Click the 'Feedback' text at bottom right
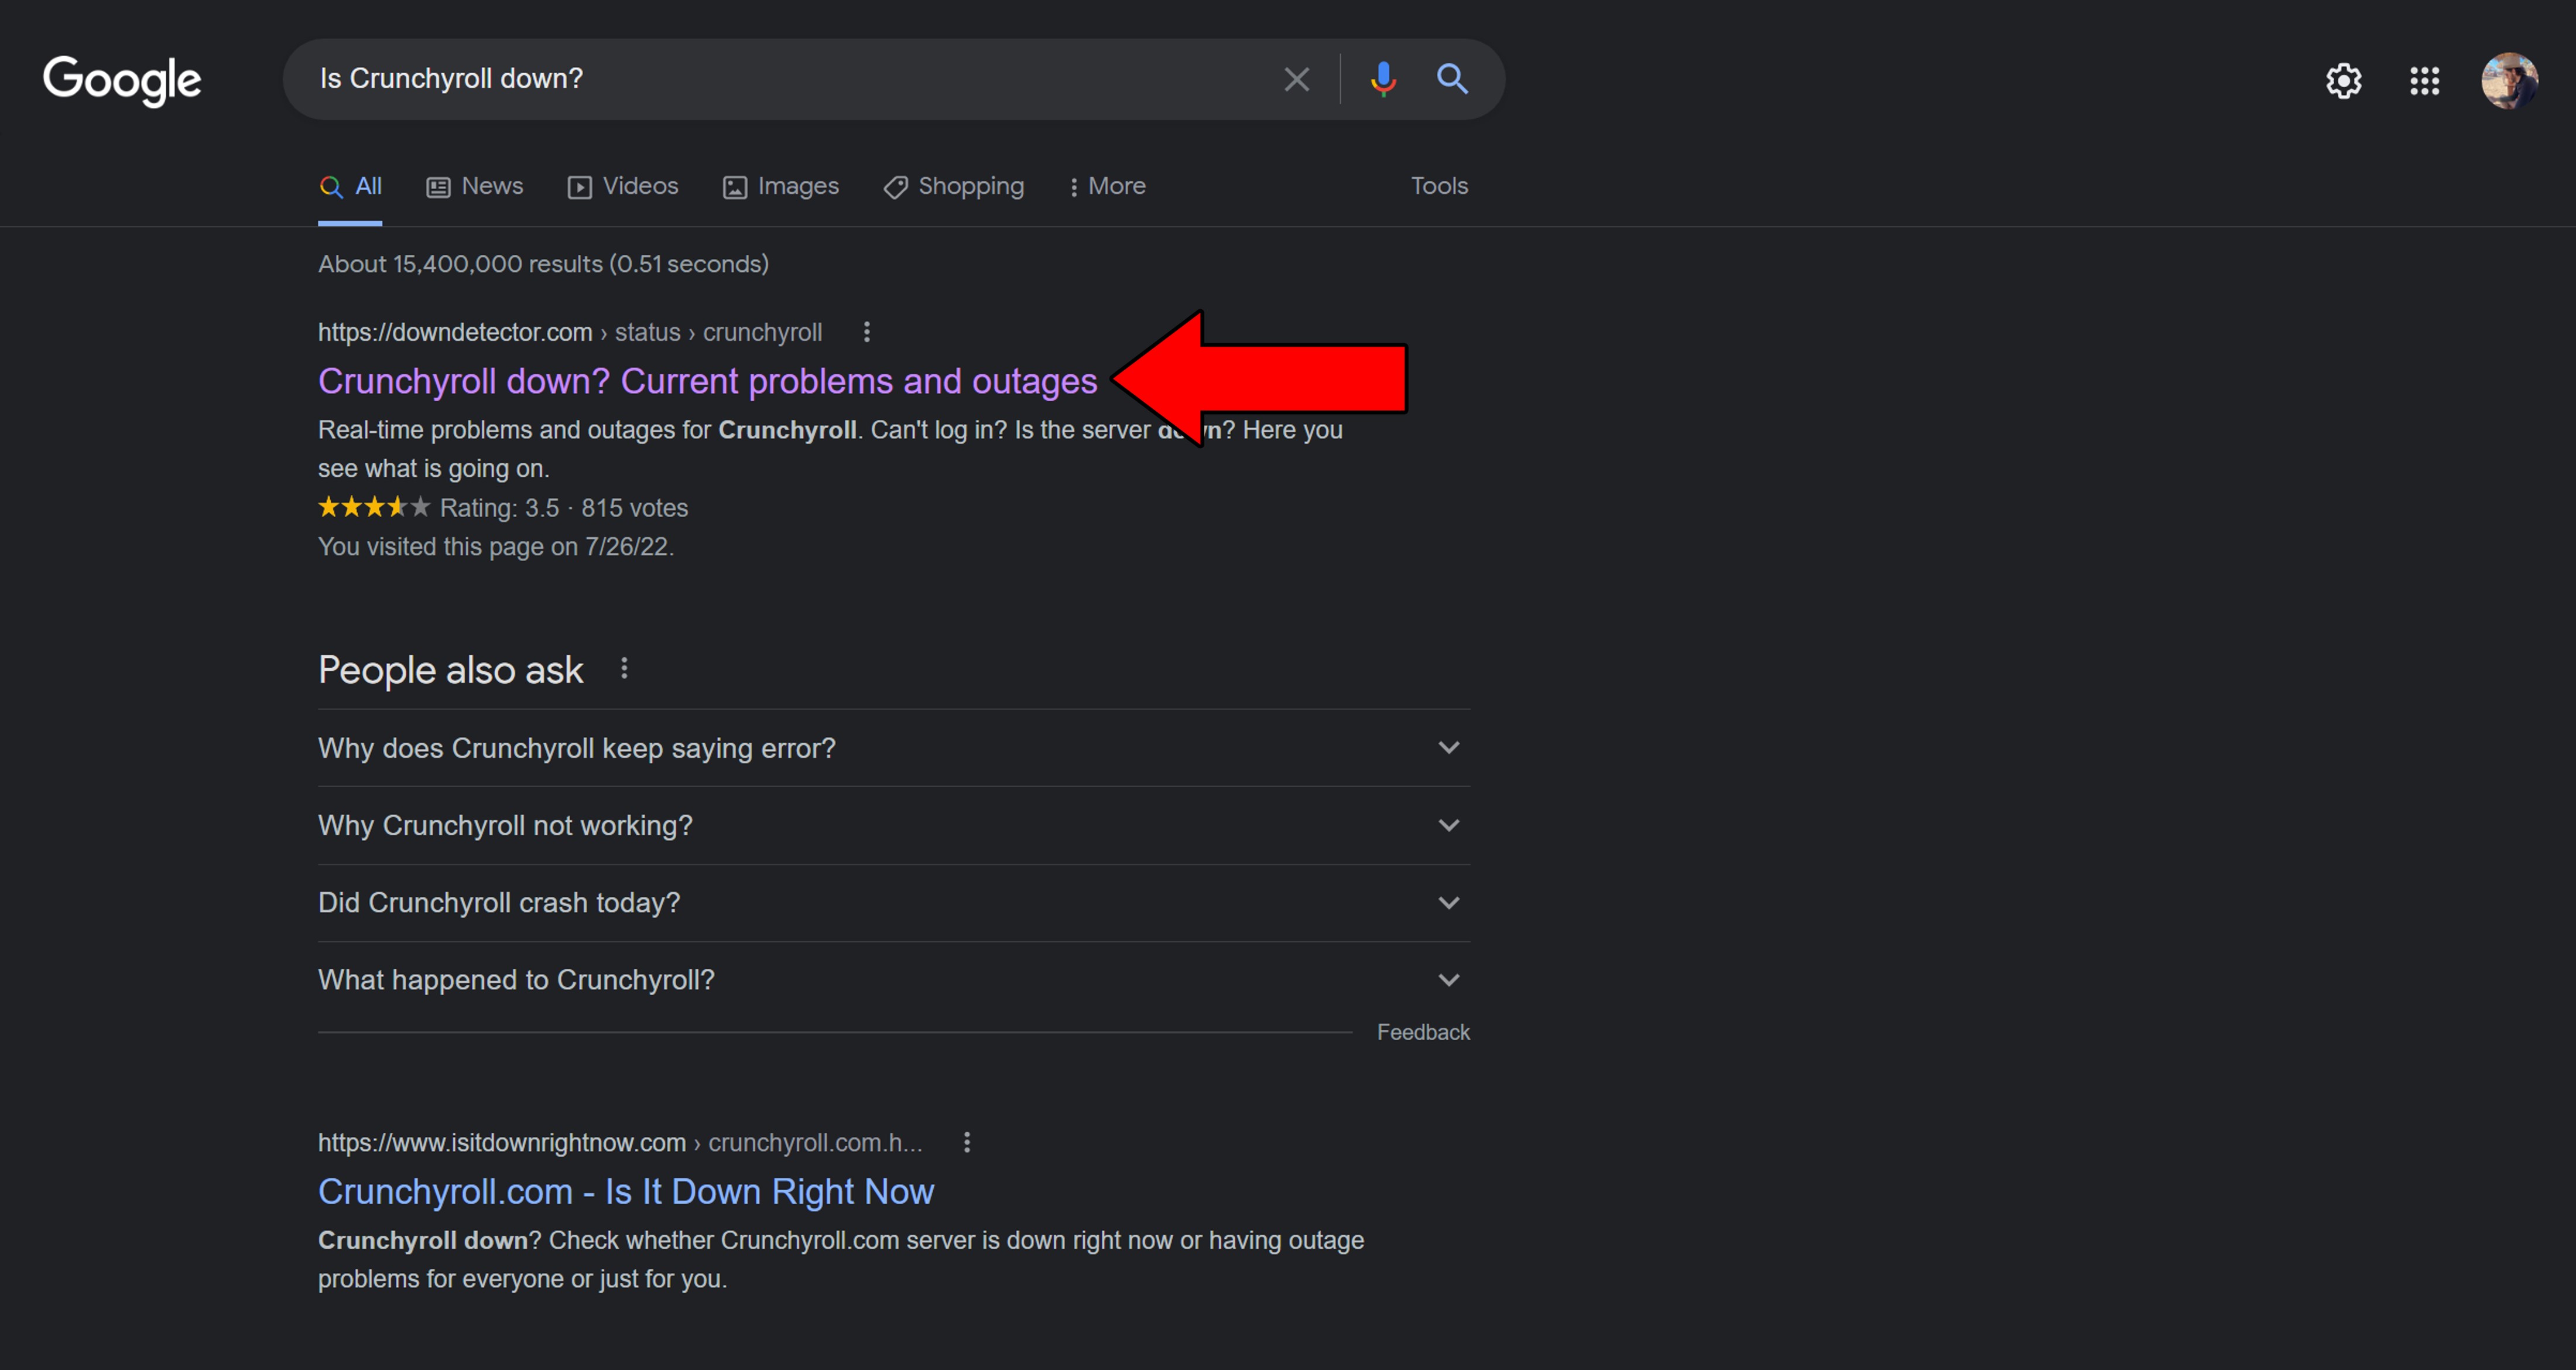 pos(1423,1031)
